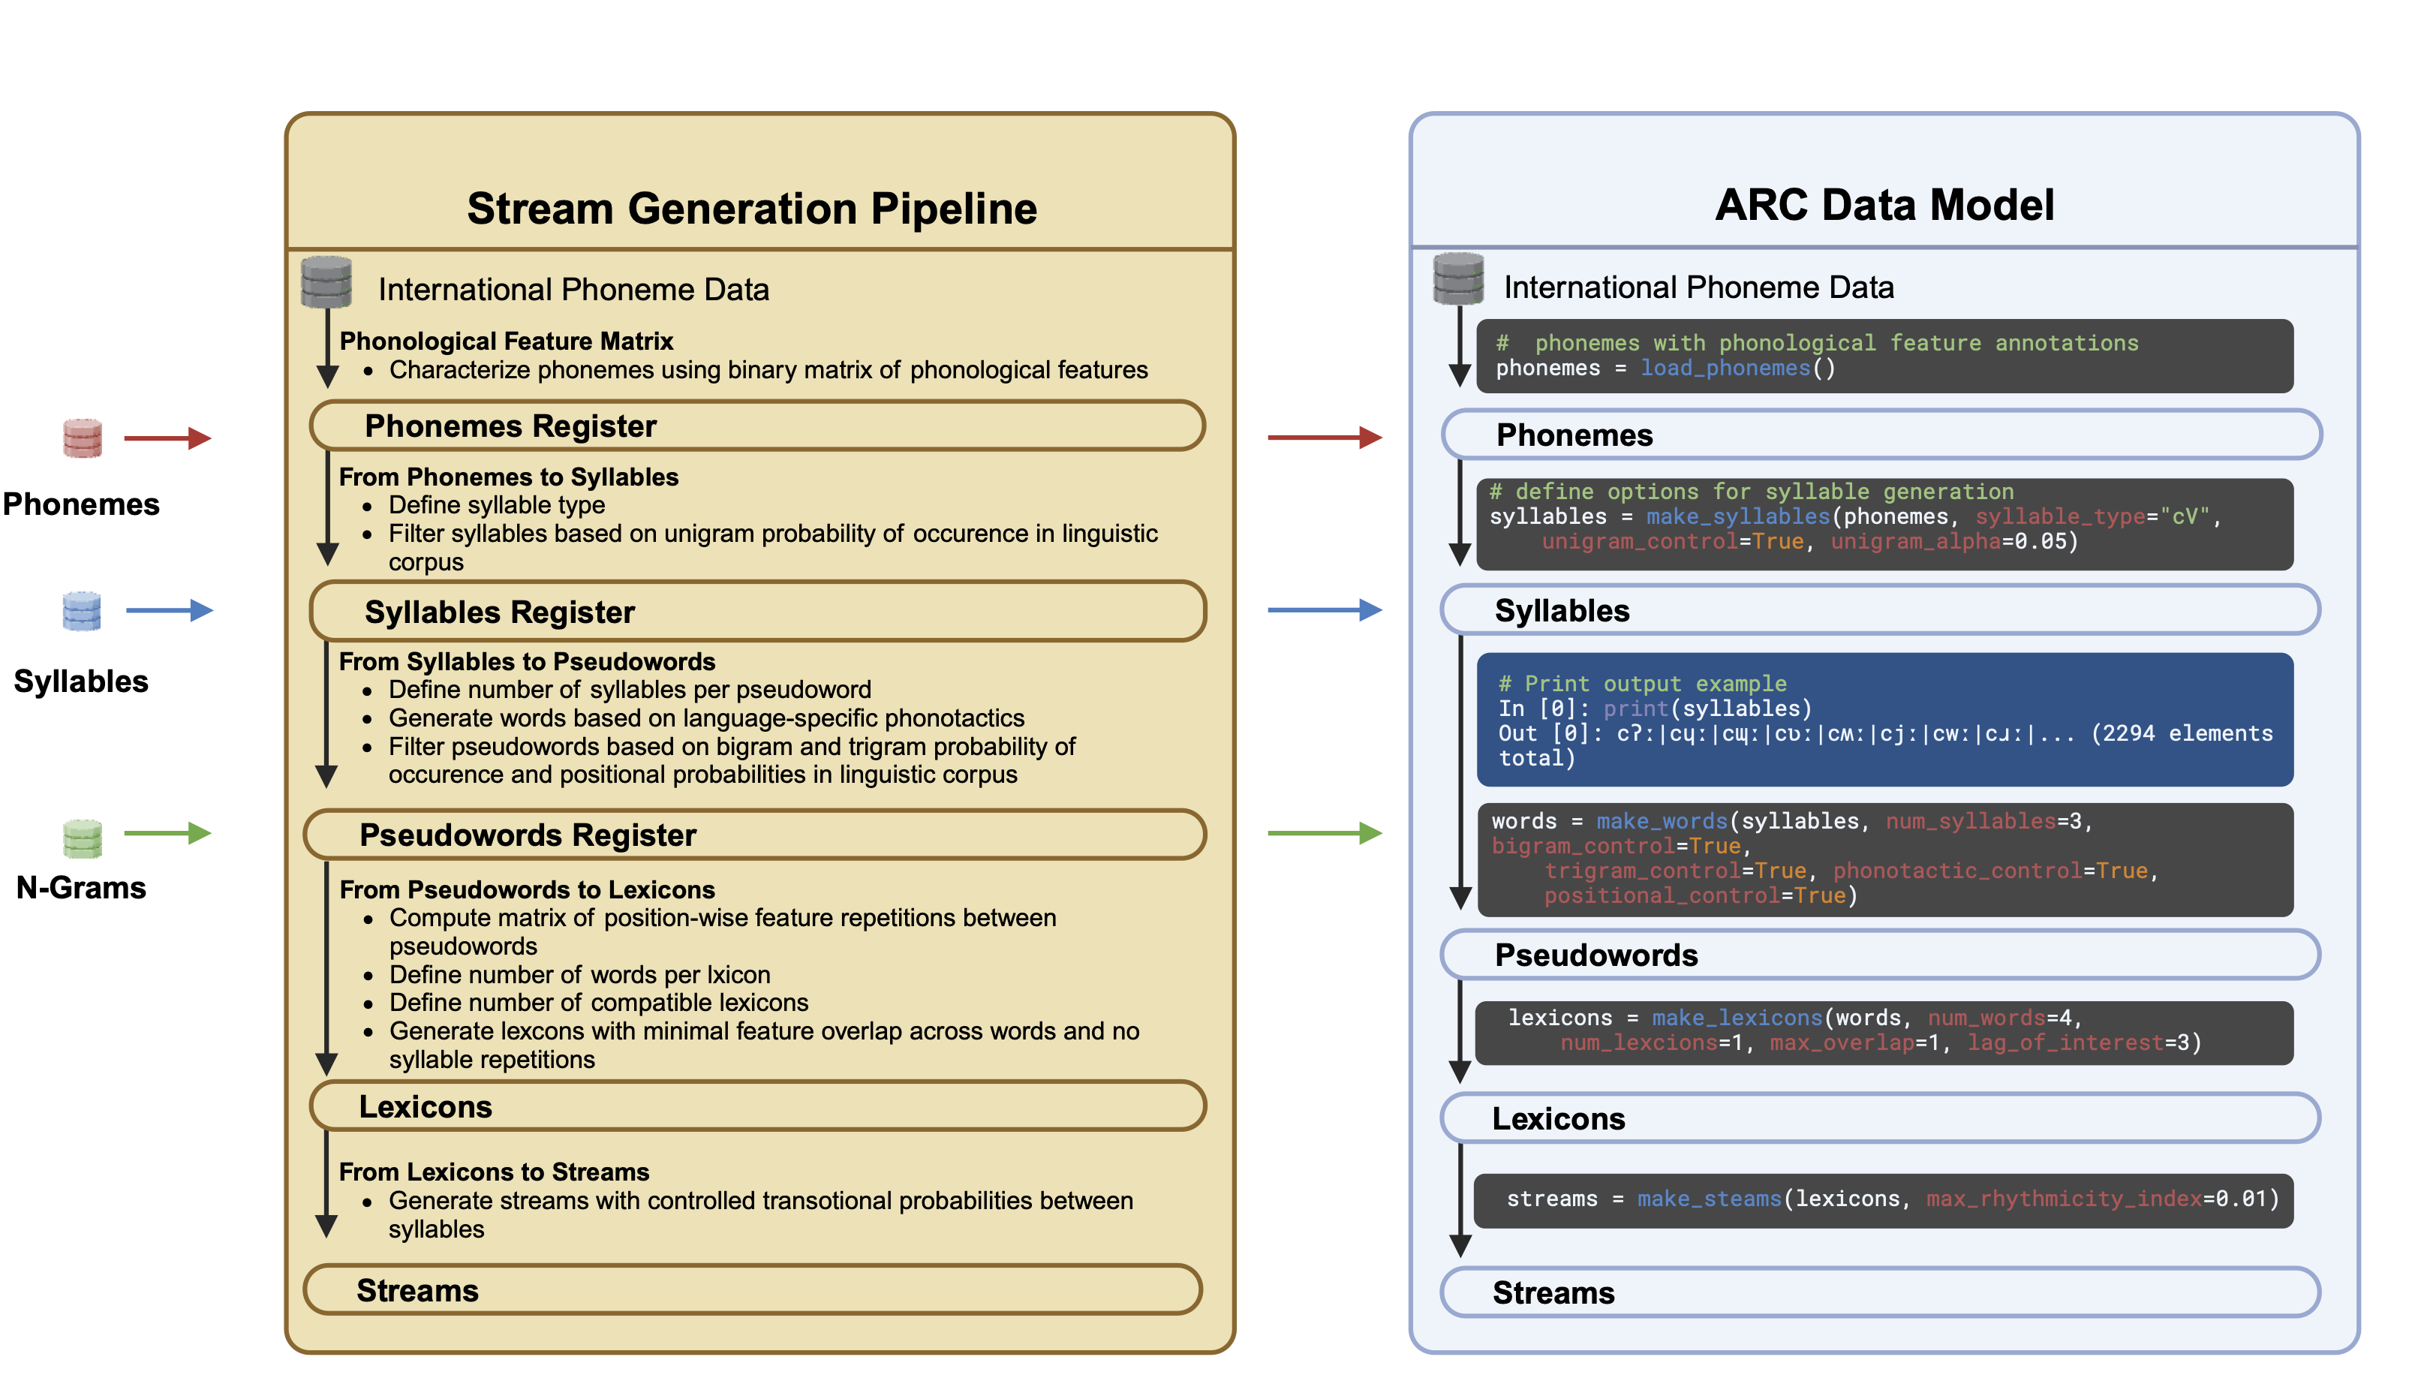Click the blue Syllables database icon

point(83,611)
